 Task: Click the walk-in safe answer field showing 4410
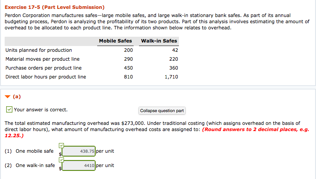click(78, 165)
